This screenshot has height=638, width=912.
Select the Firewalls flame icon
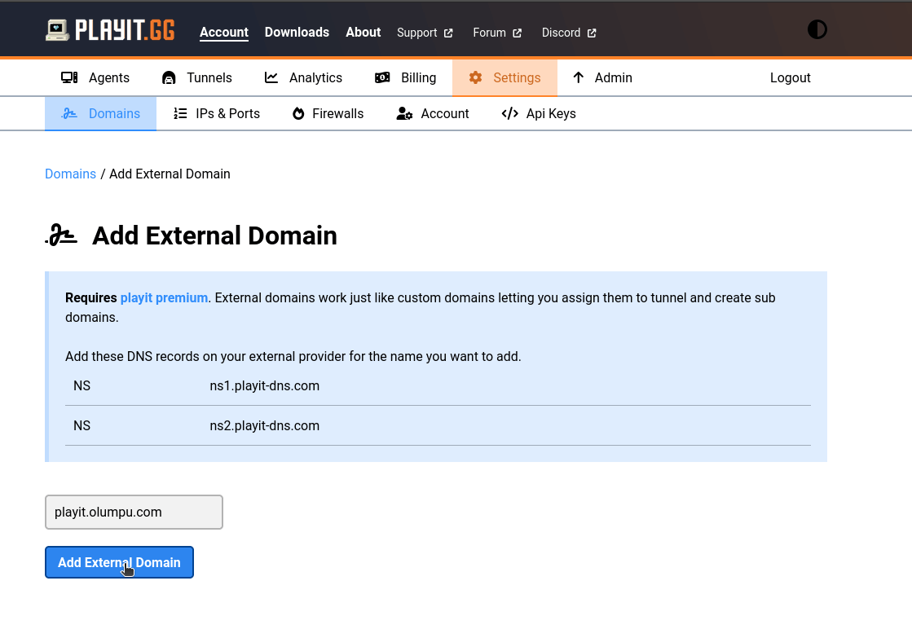point(298,113)
